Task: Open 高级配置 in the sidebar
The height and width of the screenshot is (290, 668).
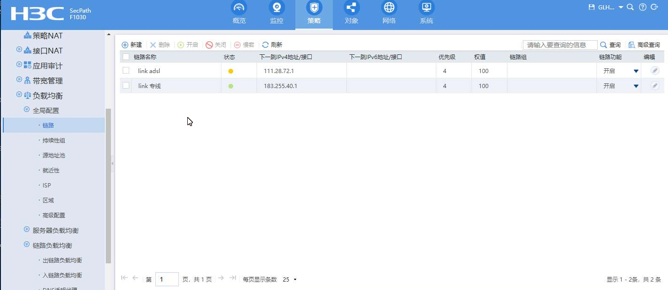Action: 54,216
